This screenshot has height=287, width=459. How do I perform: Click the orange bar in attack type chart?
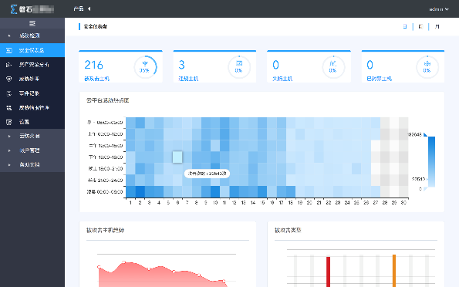coord(394,271)
